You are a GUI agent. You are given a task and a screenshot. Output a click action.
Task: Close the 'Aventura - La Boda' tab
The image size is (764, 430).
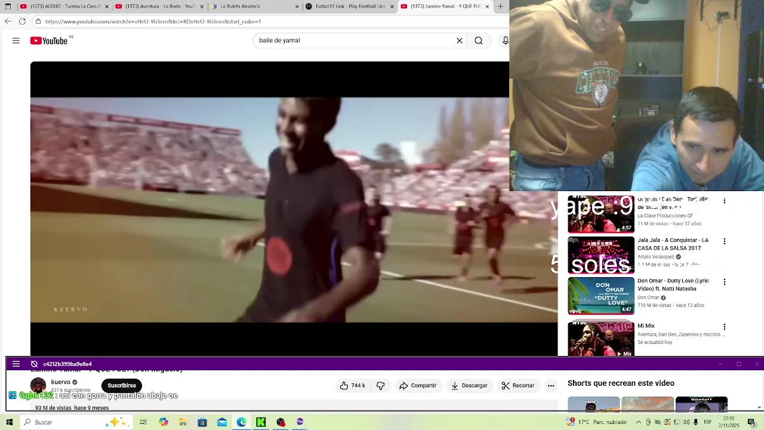tap(201, 7)
